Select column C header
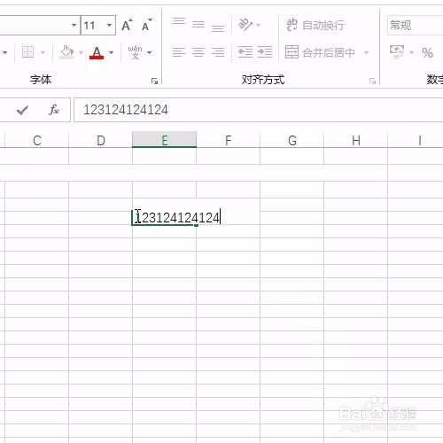 coord(36,140)
